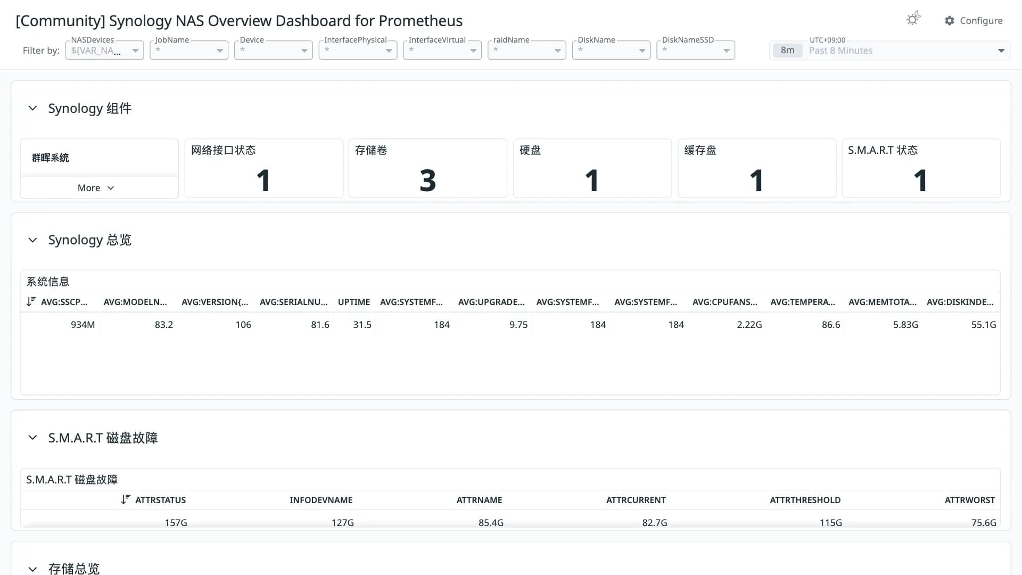Open the InterfaceVirtual filter dropdown
This screenshot has width=1022, height=575.
pyautogui.click(x=442, y=50)
